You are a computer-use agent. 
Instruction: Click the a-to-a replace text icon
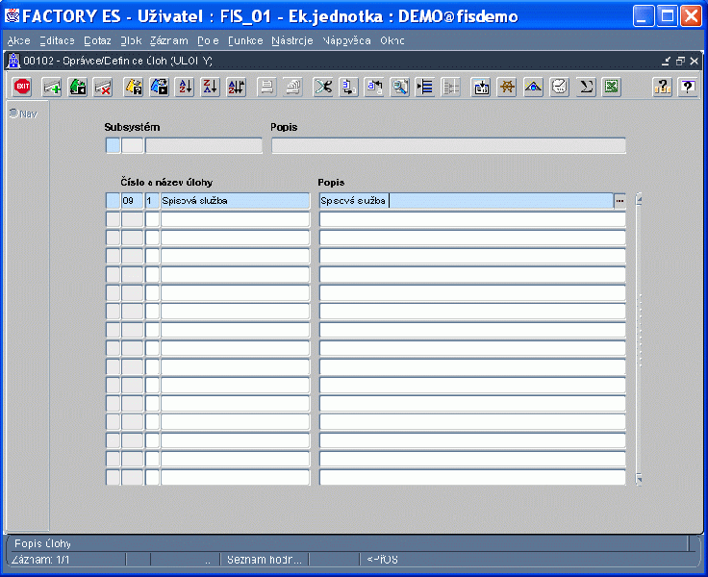click(374, 87)
